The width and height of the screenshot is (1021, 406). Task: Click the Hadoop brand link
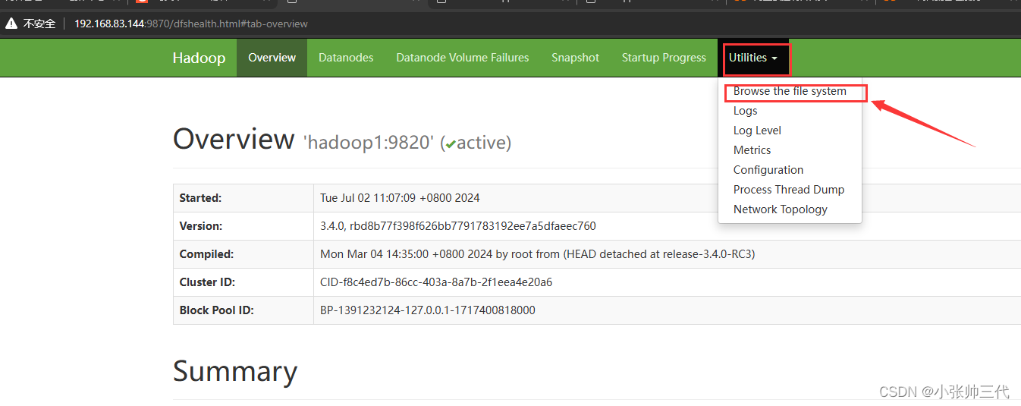(199, 58)
